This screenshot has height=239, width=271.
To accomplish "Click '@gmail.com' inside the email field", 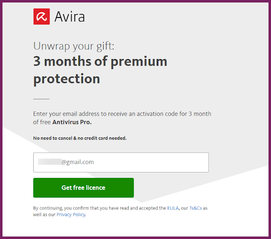I will point(78,162).
